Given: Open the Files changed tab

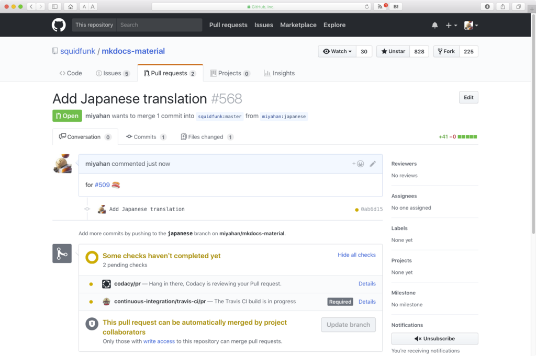Looking at the screenshot, I should [x=207, y=136].
